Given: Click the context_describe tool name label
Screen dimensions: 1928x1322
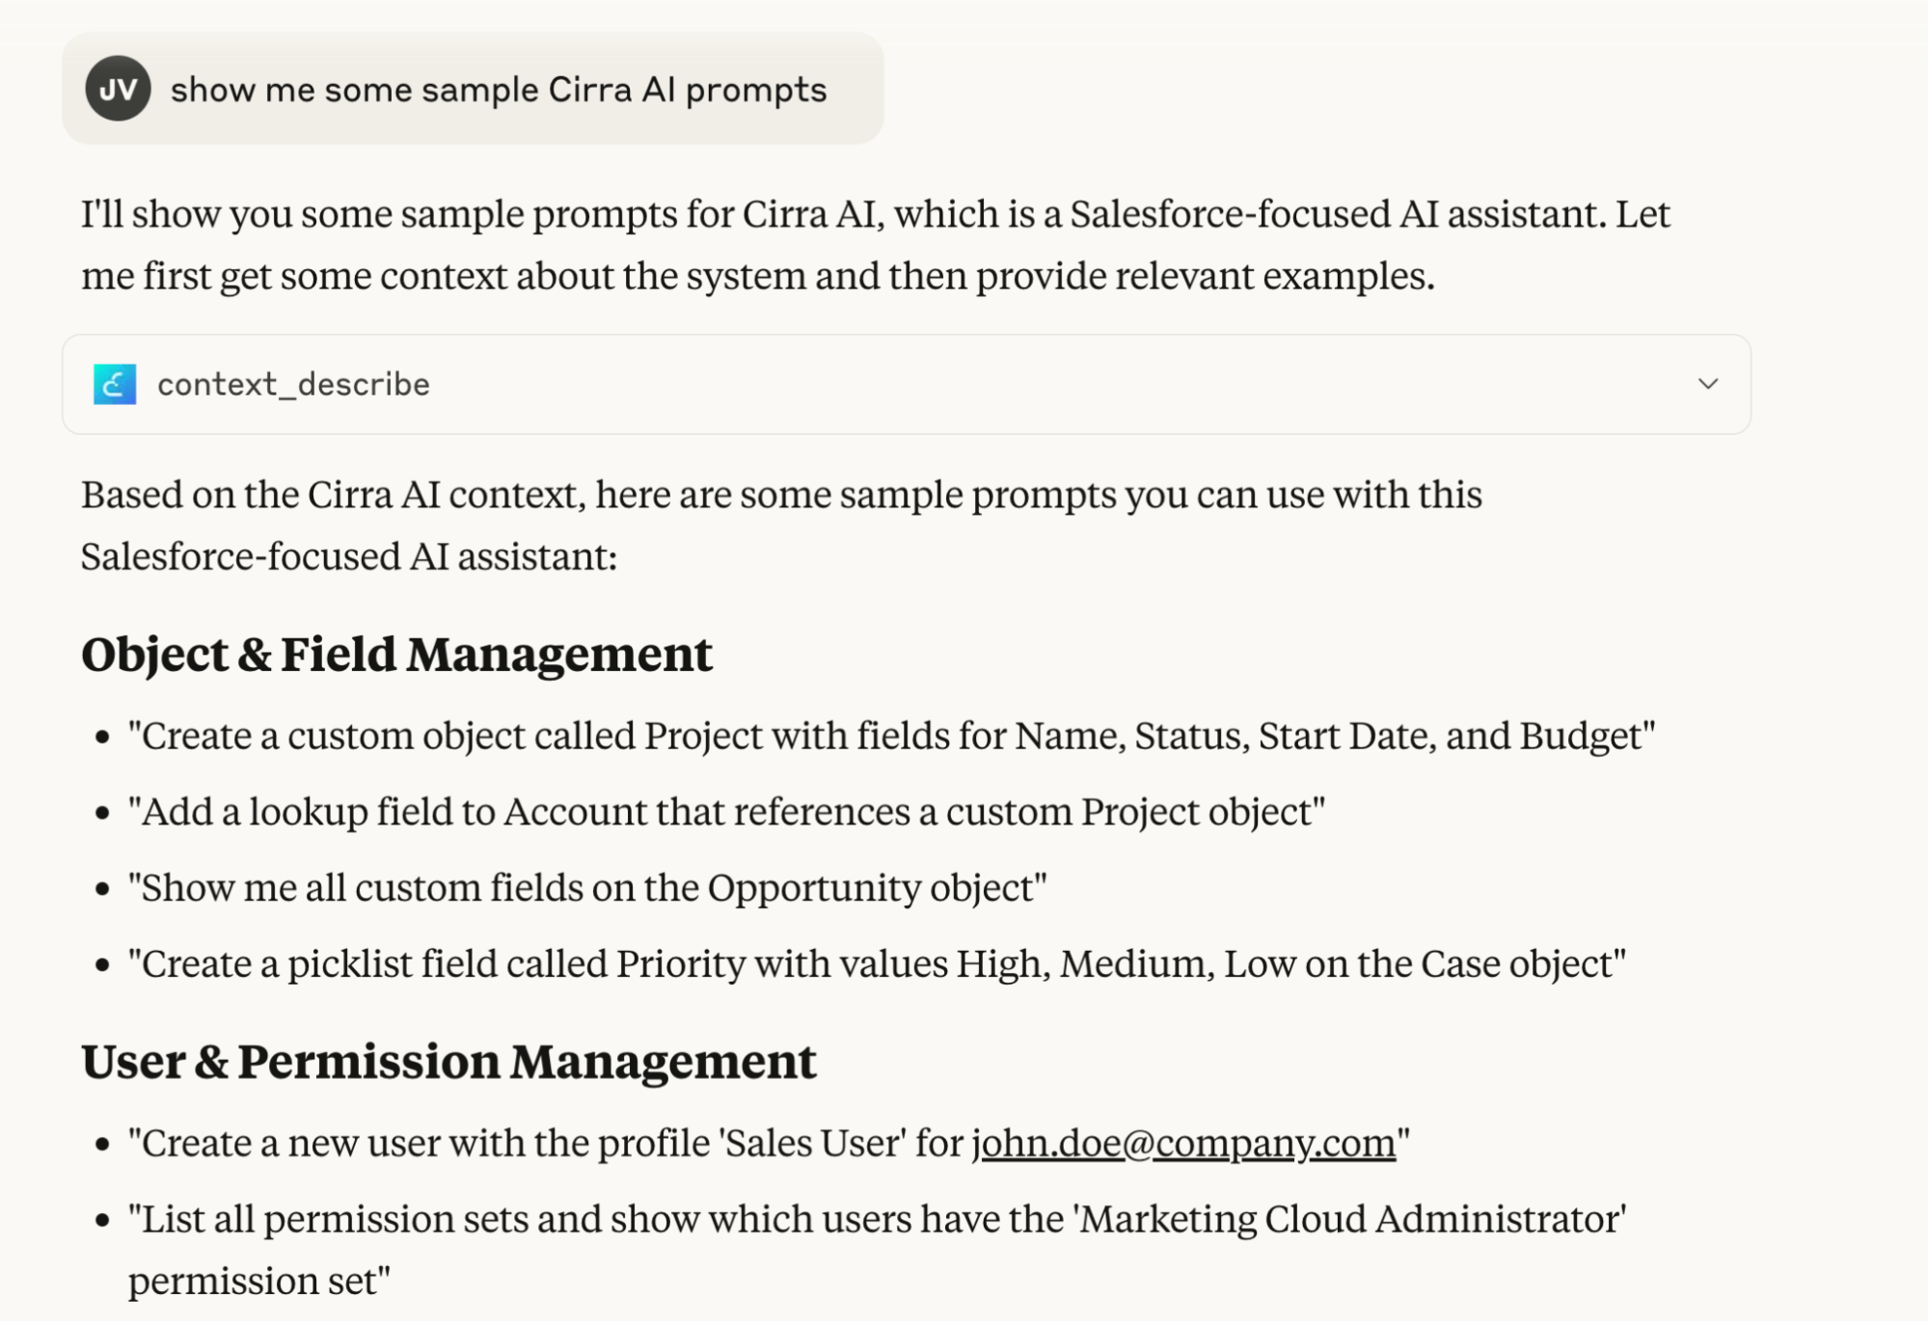Looking at the screenshot, I should click(293, 384).
